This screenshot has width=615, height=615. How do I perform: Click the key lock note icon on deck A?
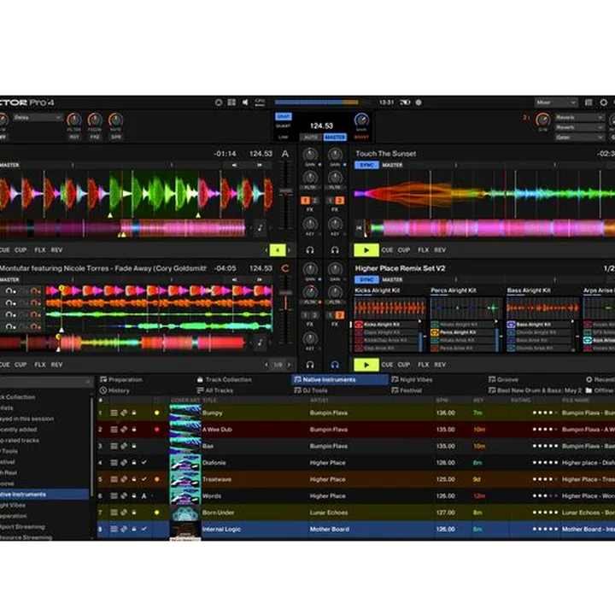click(260, 228)
